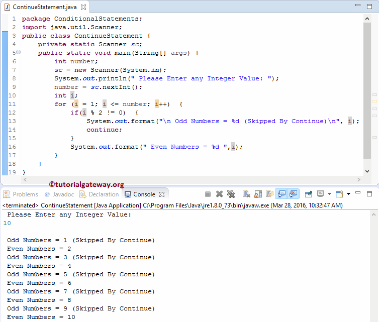Toggle Scroll Lock in the Console
The height and width of the screenshot is (322, 379).
[258, 194]
